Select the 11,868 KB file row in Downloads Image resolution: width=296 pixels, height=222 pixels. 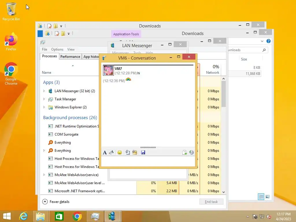point(245,74)
